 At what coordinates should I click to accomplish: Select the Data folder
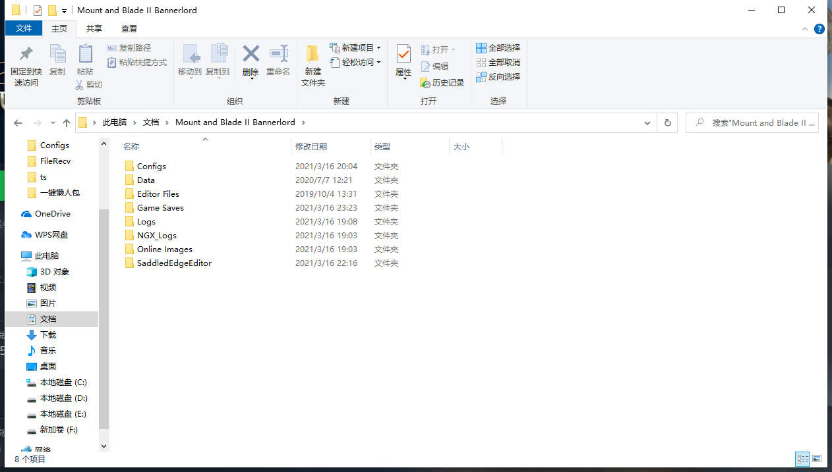(x=140, y=180)
